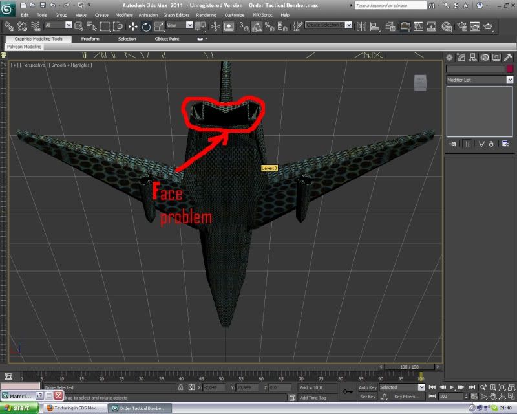Image resolution: width=517 pixels, height=414 pixels.
Task: Open the Rendered Frame Window
Action: pos(475,27)
